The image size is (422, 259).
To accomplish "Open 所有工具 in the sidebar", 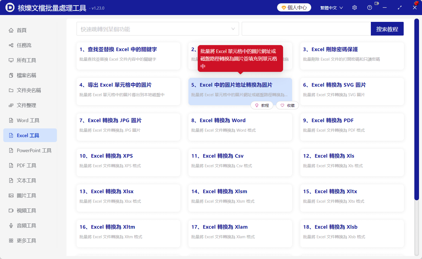I will coord(30,60).
